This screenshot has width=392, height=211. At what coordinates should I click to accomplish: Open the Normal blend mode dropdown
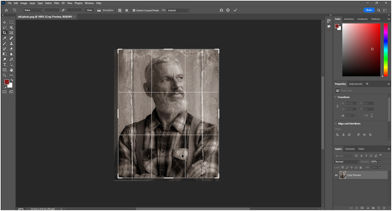pos(346,161)
